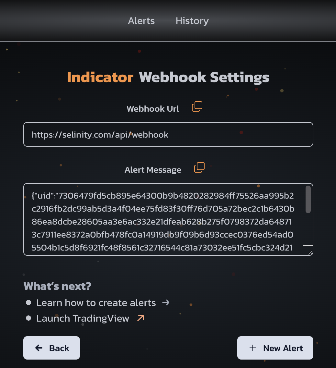Image resolution: width=336 pixels, height=368 pixels.
Task: Open the Alerts tab
Action: click(141, 21)
